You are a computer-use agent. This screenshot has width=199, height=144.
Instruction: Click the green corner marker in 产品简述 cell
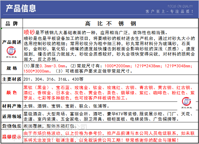pos(2,29)
